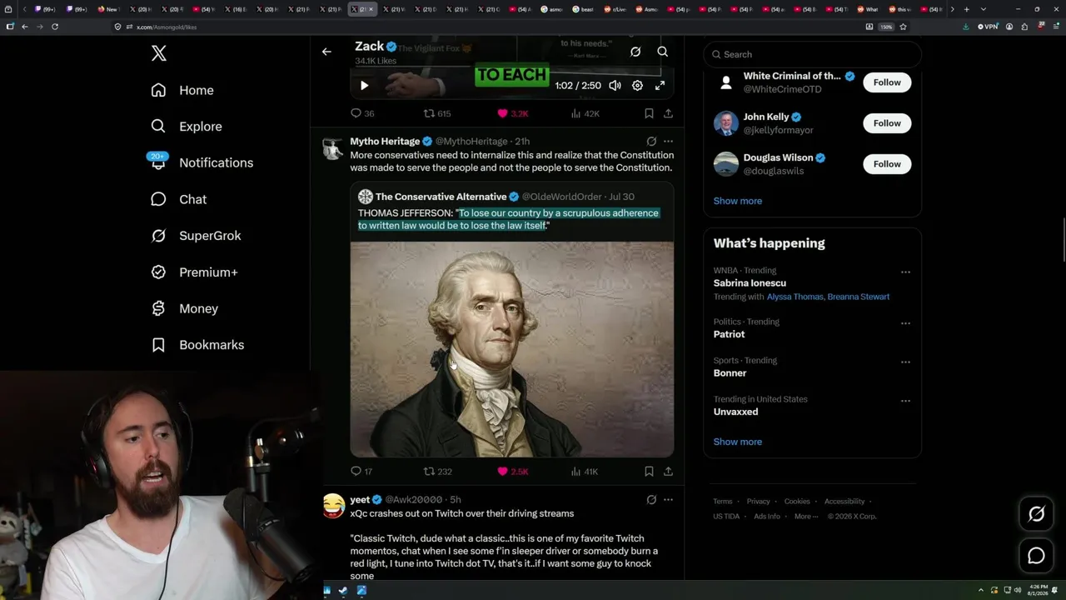
Task: Go back using the profile header arrow
Action: click(326, 52)
